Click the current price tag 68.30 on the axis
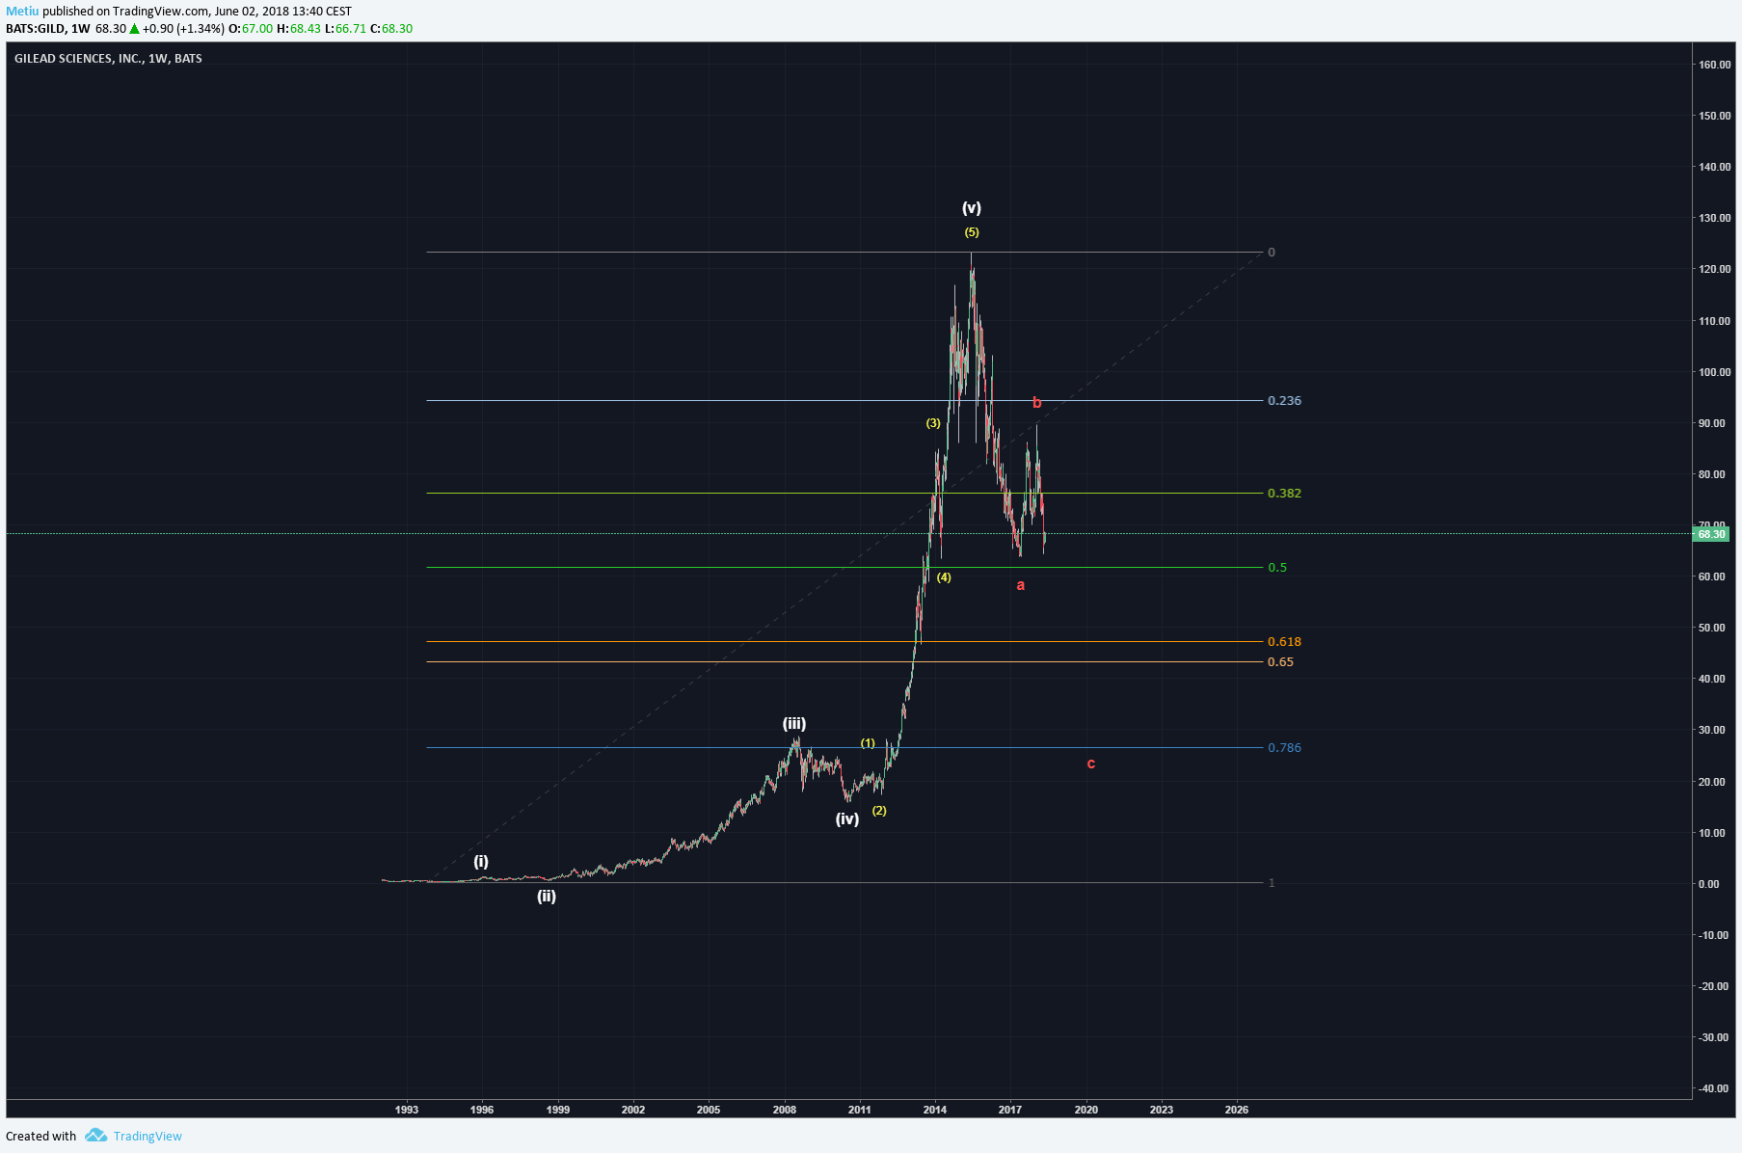The height and width of the screenshot is (1153, 1742). (1711, 534)
